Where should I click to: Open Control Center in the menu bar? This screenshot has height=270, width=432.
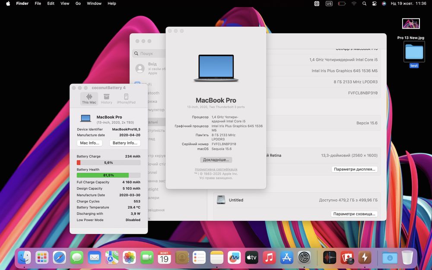pyautogui.click(x=374, y=3)
